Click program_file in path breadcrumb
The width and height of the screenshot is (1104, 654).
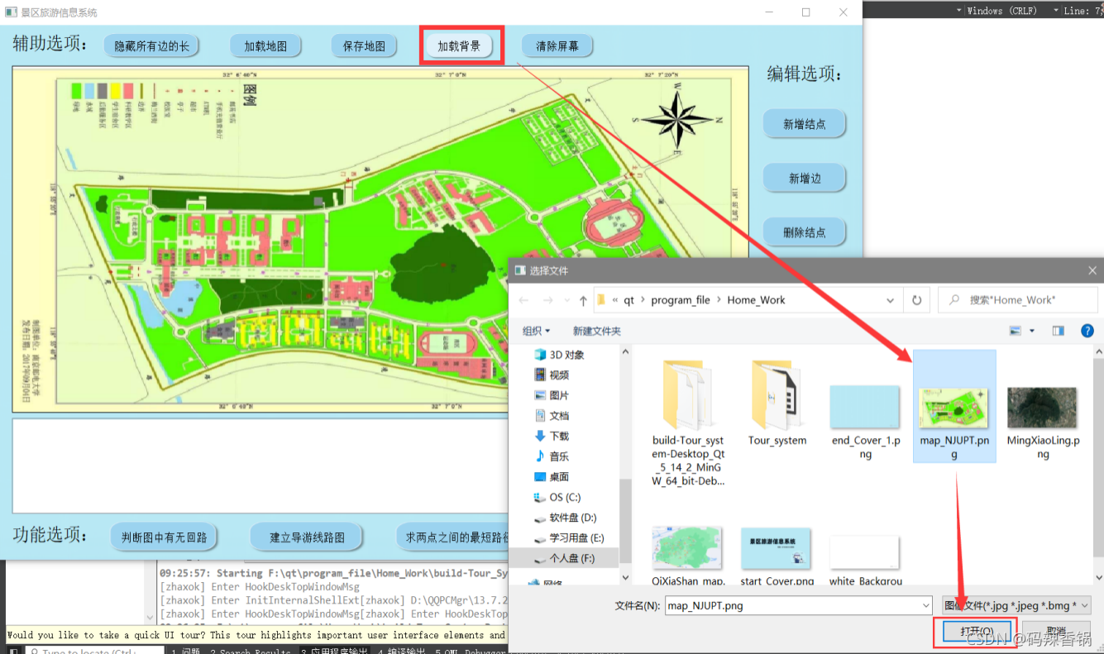pyautogui.click(x=681, y=300)
